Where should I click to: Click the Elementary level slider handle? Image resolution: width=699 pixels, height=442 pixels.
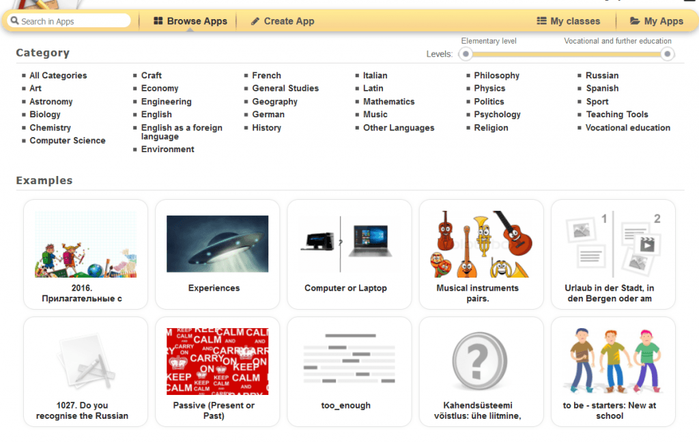[466, 54]
